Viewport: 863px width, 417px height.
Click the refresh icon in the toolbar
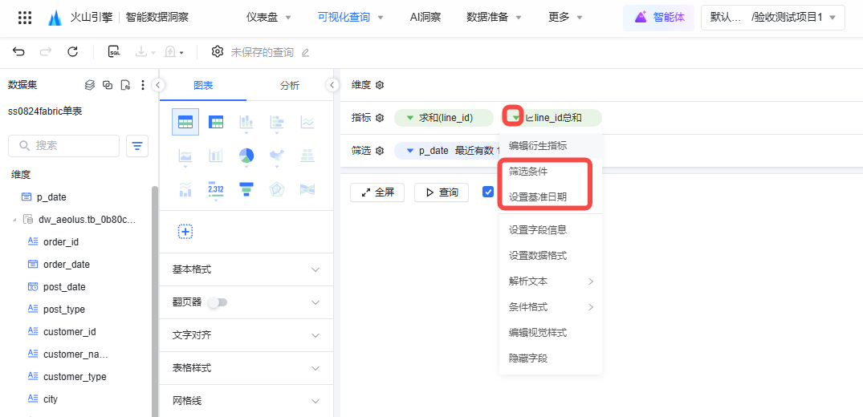click(x=72, y=52)
